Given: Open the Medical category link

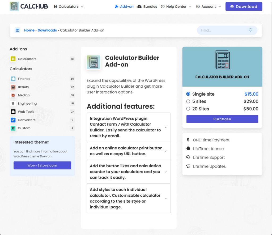Looking at the screenshot, I should coord(24,95).
